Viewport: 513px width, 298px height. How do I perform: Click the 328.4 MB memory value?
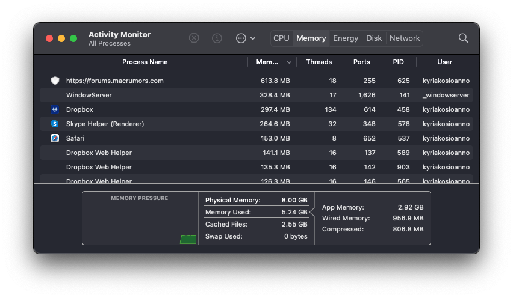(x=275, y=95)
